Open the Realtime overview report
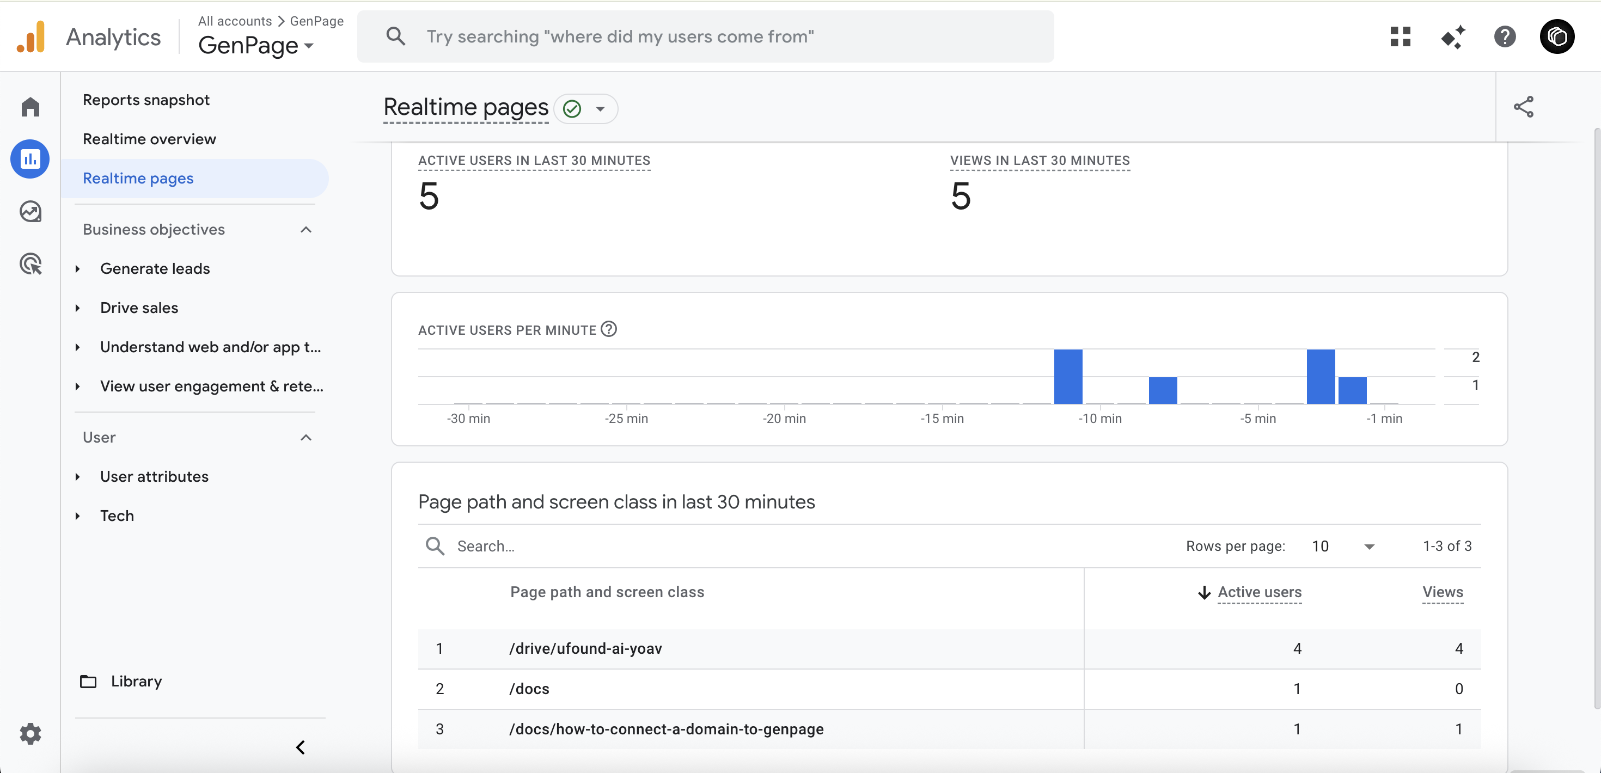This screenshot has width=1601, height=773. coord(149,139)
